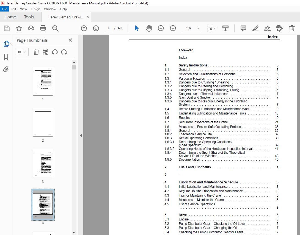Select page 1 thumbnail
300x235 pixels.
coord(43,81)
